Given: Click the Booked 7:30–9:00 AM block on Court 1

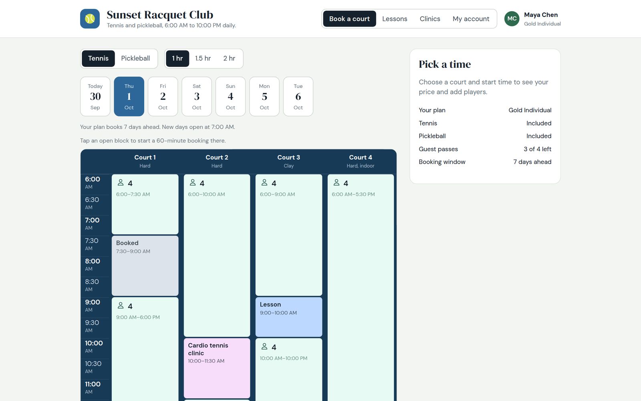Looking at the screenshot, I should (145, 266).
